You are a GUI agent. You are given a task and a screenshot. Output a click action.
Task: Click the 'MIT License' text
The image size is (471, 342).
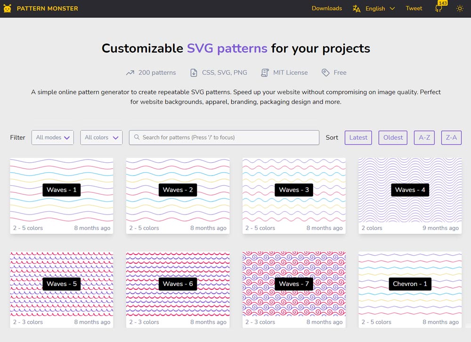[290, 72]
